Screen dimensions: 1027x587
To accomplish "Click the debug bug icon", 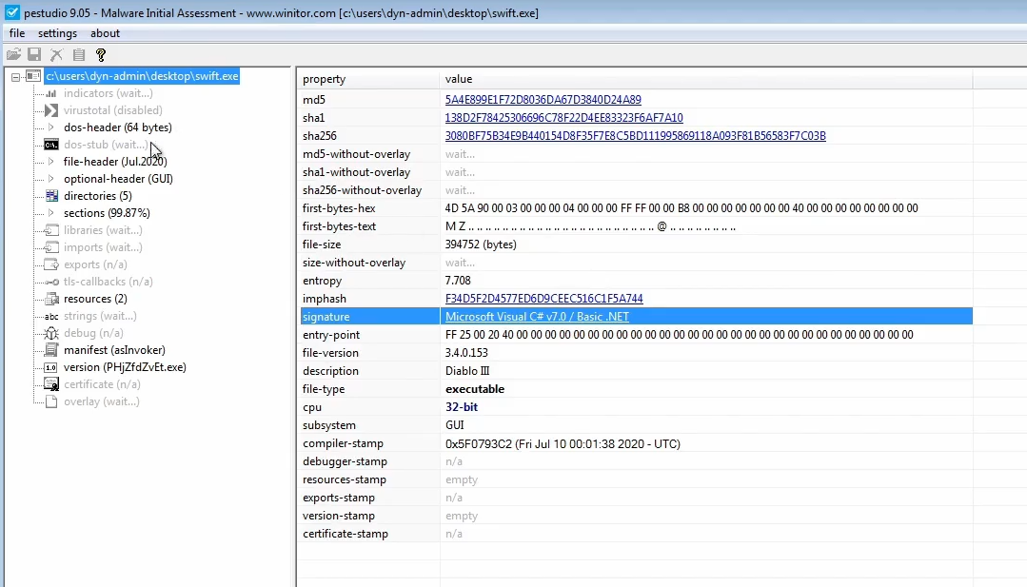I will click(x=51, y=333).
